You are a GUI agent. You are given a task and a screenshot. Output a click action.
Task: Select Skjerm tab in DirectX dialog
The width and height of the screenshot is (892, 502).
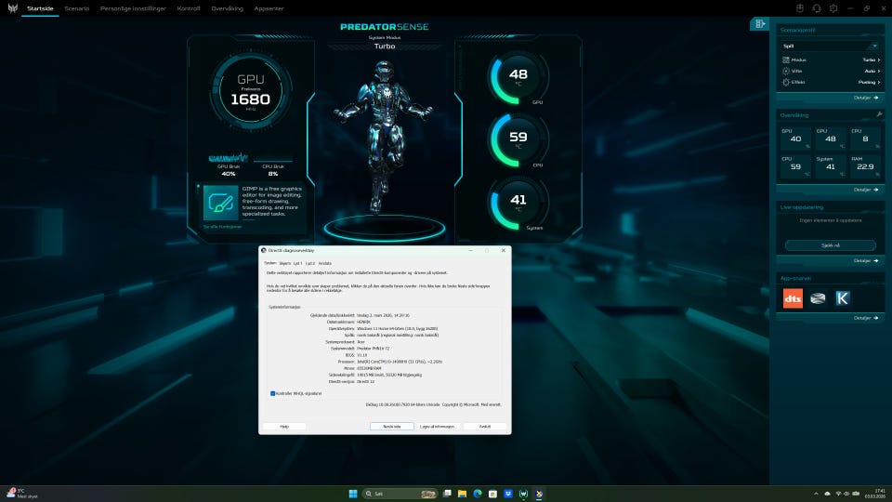285,263
